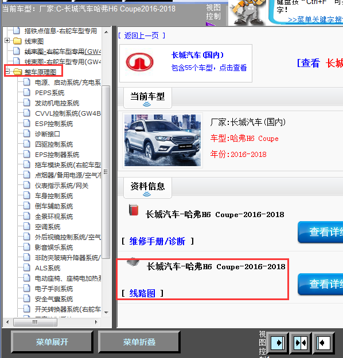The height and width of the screenshot is (358, 343).
Task: Open EPS控制器系统 diagram
Action: [x=57, y=155]
